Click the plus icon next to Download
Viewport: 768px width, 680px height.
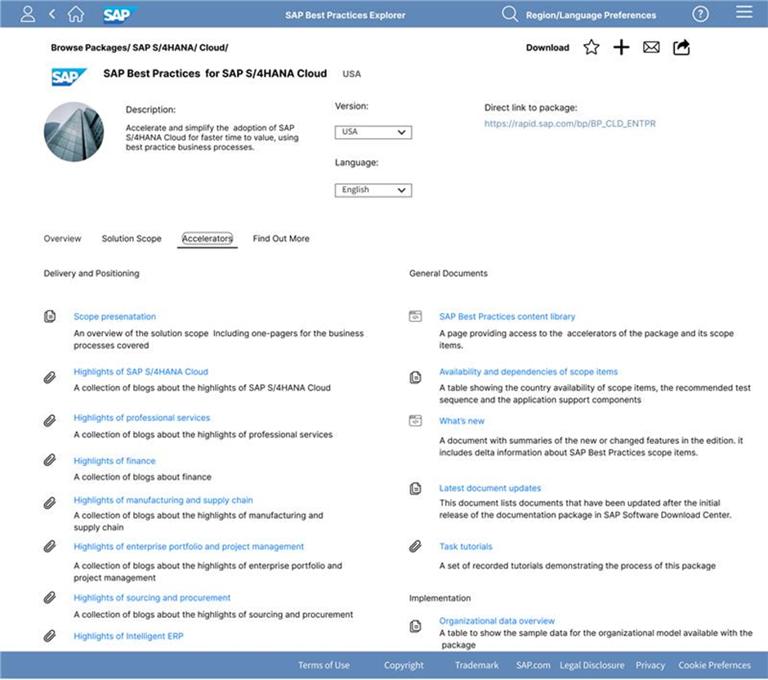621,47
